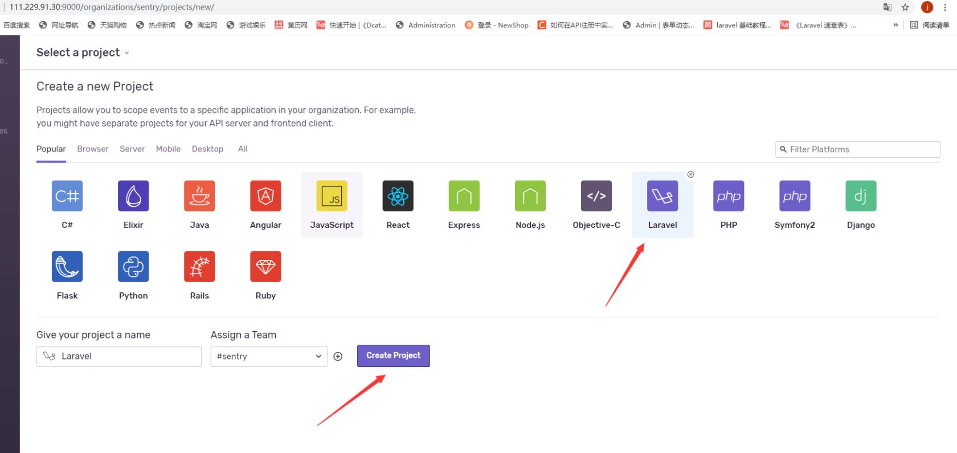Open the 快速开始 Dcat bookmark
The width and height of the screenshot is (957, 453).
coord(351,25)
